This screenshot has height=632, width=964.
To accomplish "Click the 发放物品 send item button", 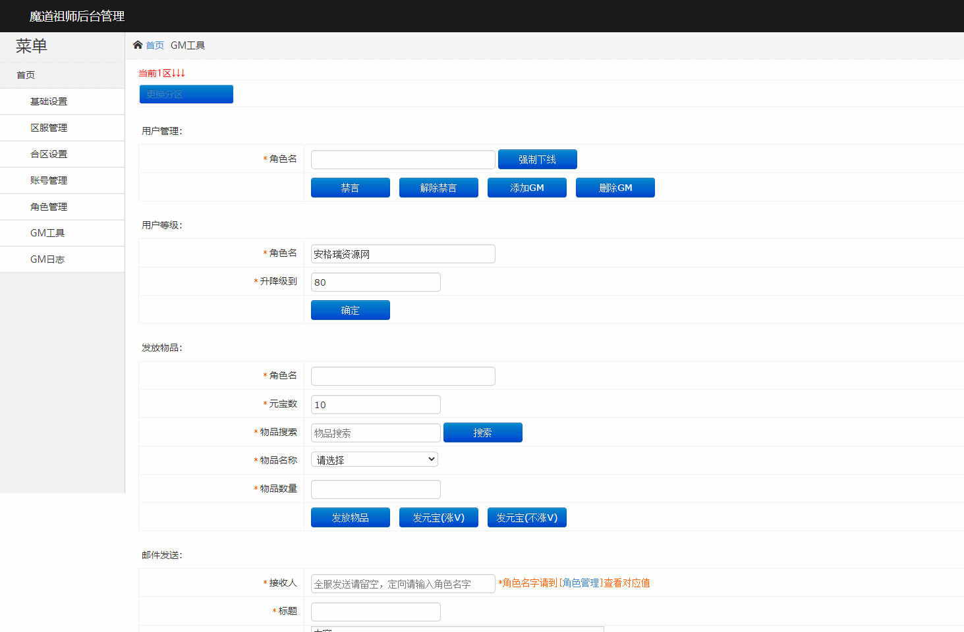I will tap(350, 517).
